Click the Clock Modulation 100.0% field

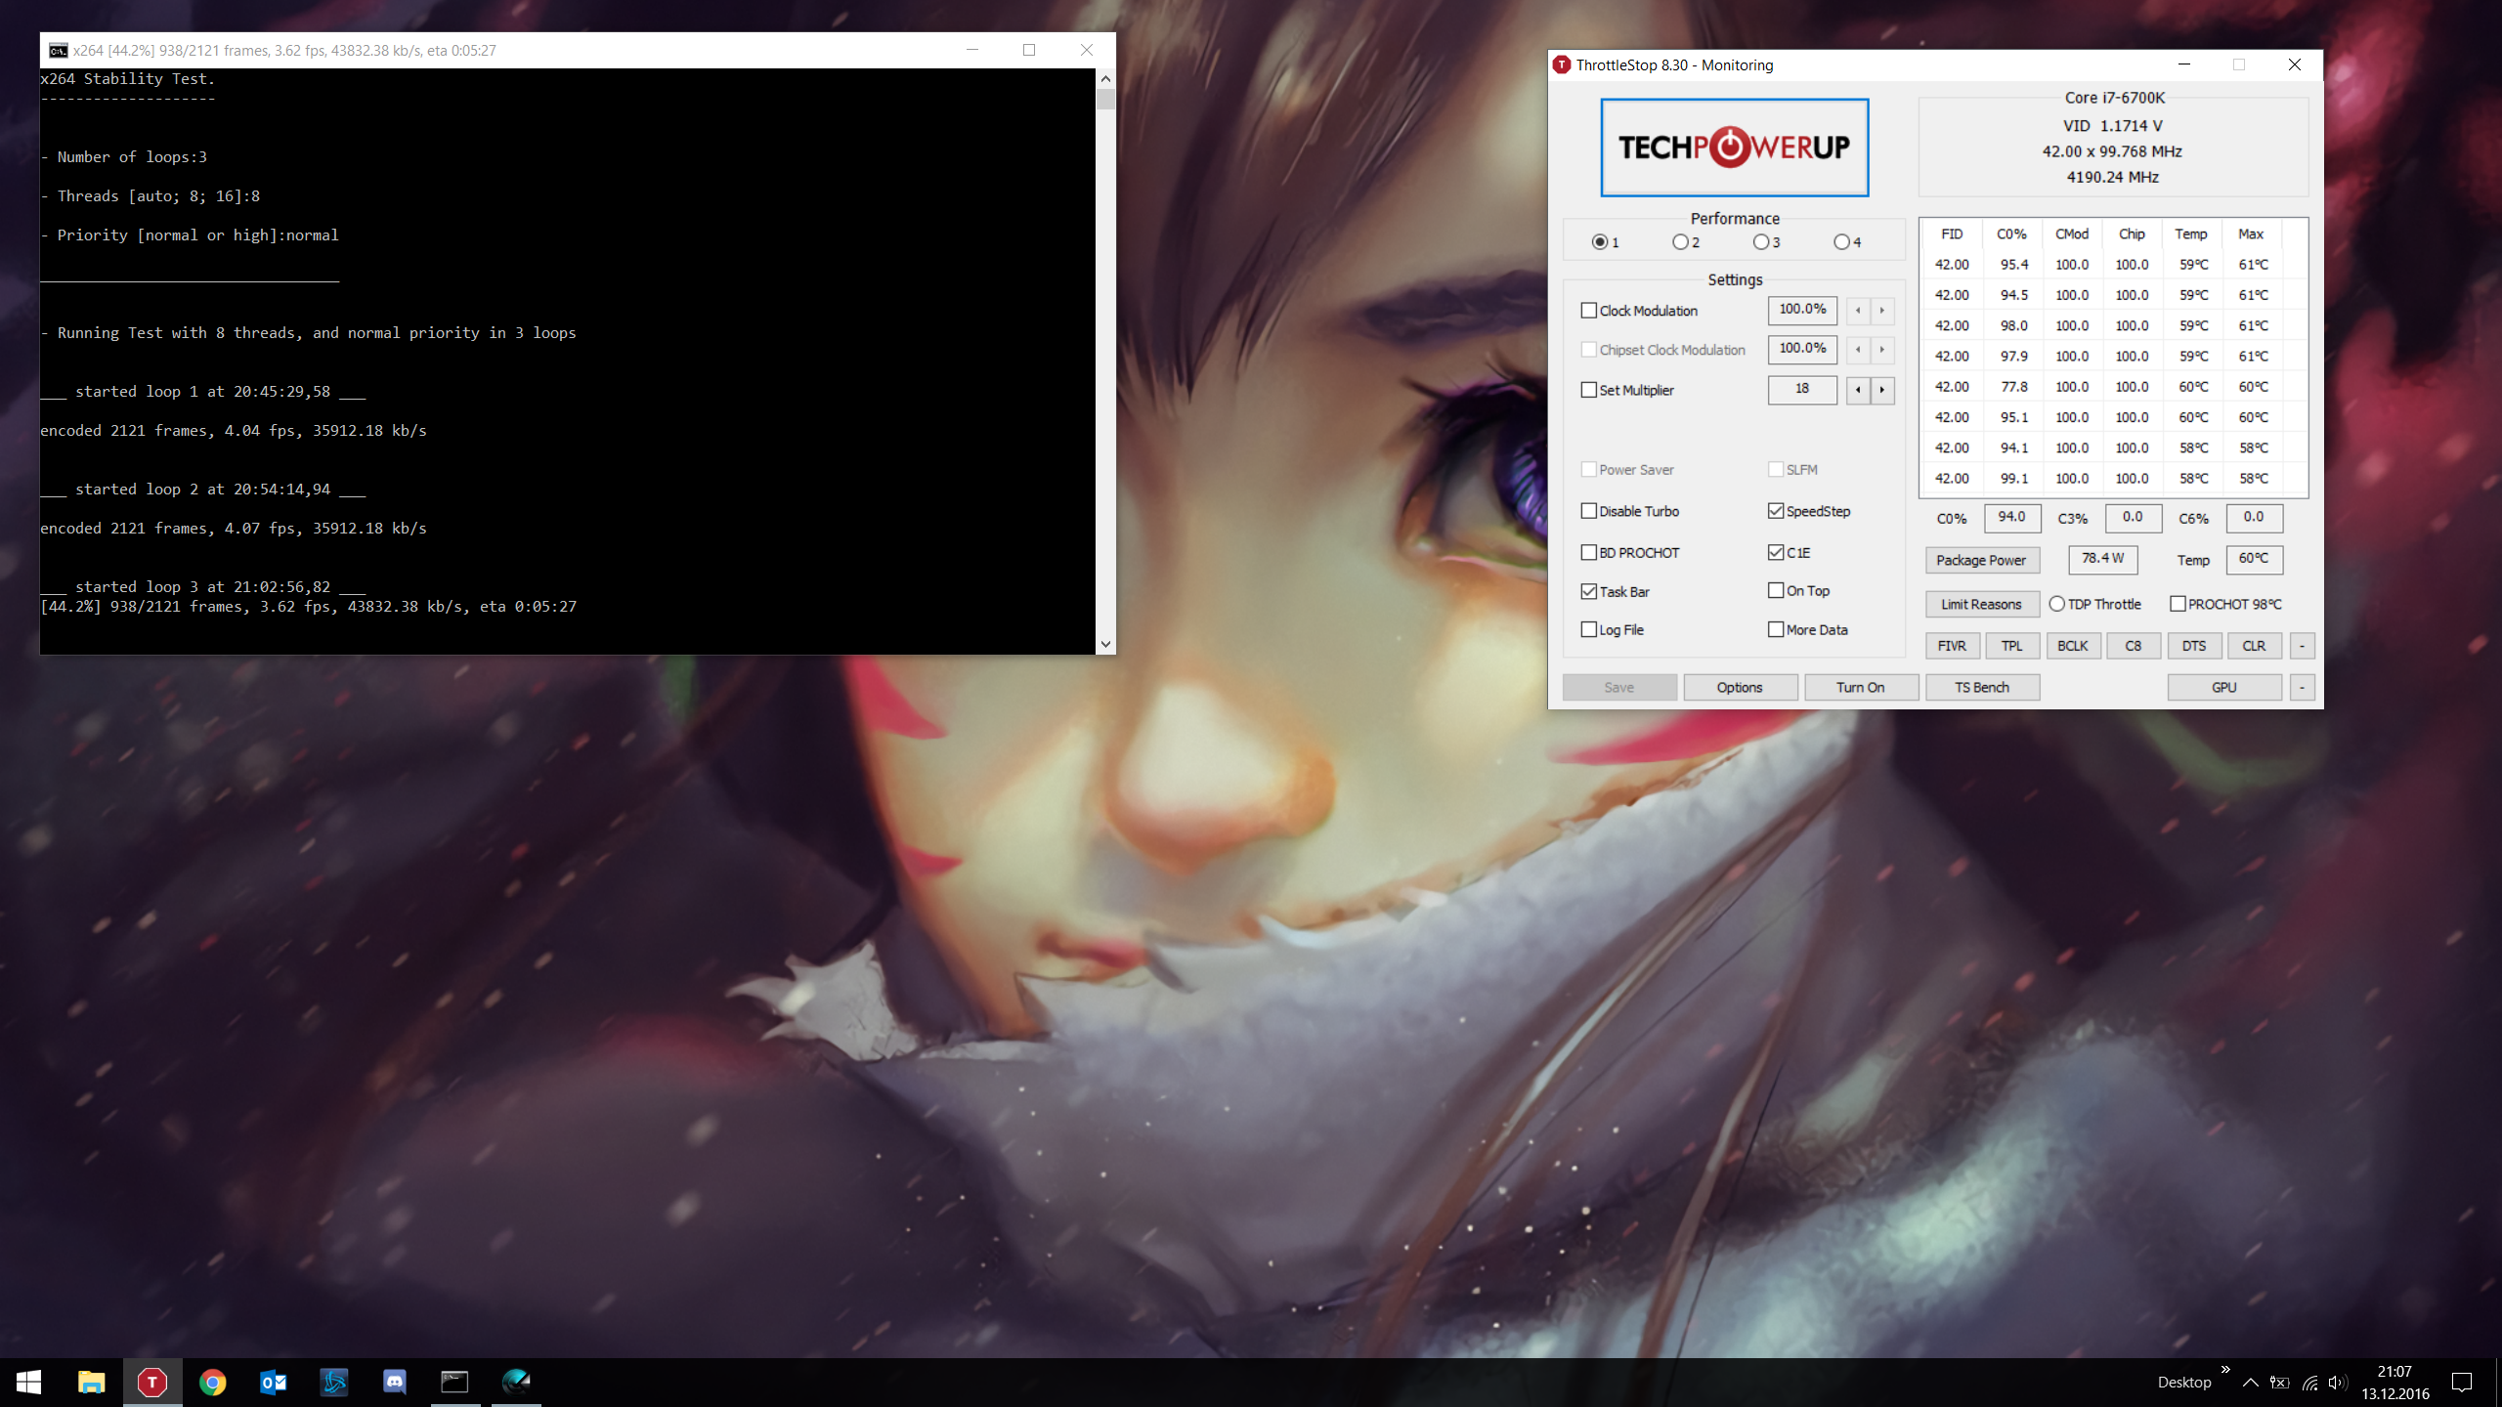pyautogui.click(x=1802, y=310)
